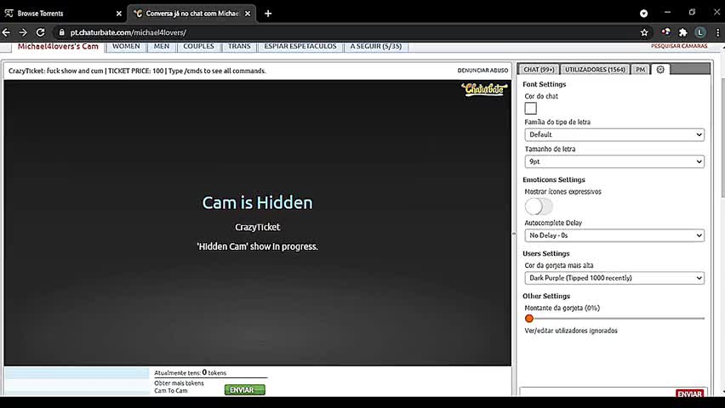Image resolution: width=725 pixels, height=408 pixels.
Task: Toggle Mostrar ícones expressivos switch
Action: coord(539,207)
